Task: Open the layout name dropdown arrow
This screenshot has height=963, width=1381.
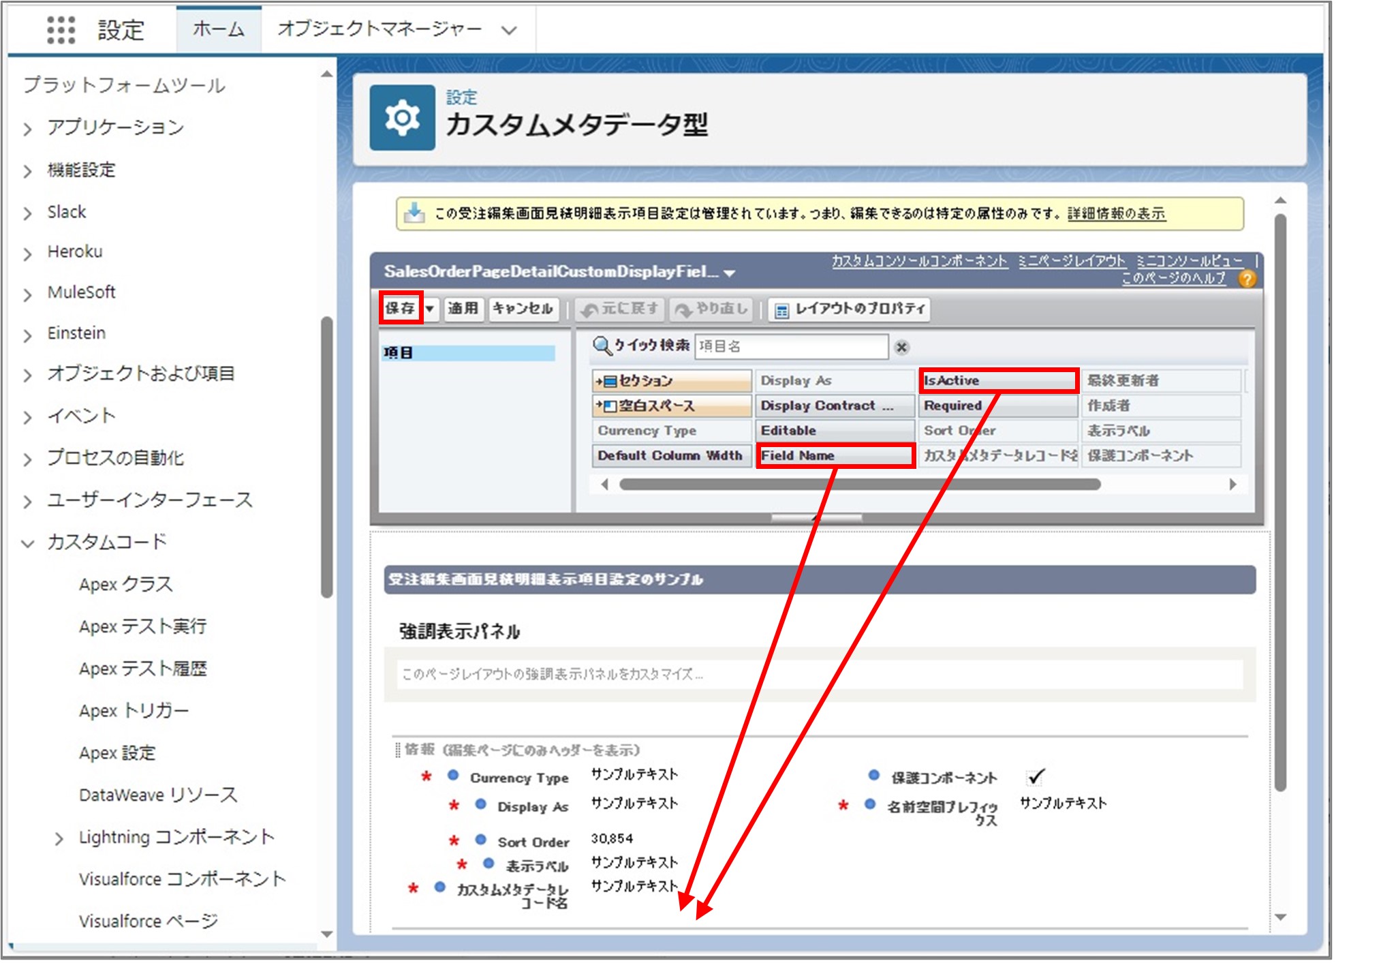Action: point(730,273)
